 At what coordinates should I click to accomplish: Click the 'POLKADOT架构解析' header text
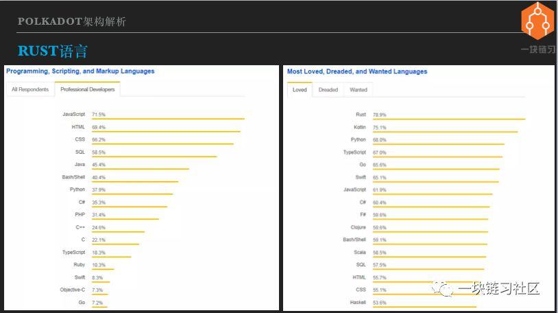coord(72,21)
